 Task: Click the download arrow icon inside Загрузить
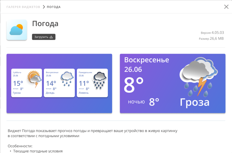(51, 37)
